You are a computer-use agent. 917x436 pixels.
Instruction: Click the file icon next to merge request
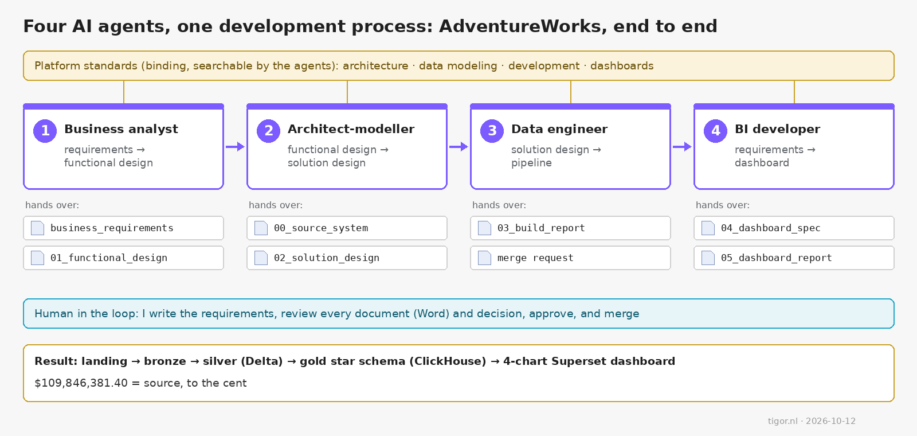tap(484, 258)
